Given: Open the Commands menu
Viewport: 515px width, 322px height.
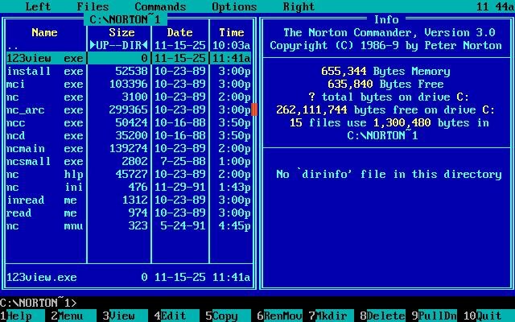Looking at the screenshot, I should (160, 6).
